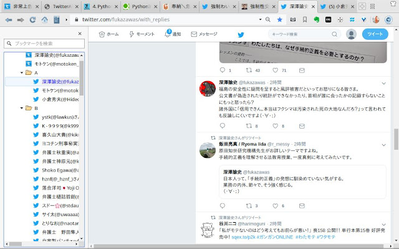The height and width of the screenshot is (249, 399).
Task: Open the profile avatar menu
Action: (351, 34)
